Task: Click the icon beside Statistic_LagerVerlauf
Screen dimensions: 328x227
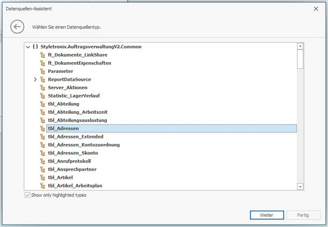Action: 43,96
